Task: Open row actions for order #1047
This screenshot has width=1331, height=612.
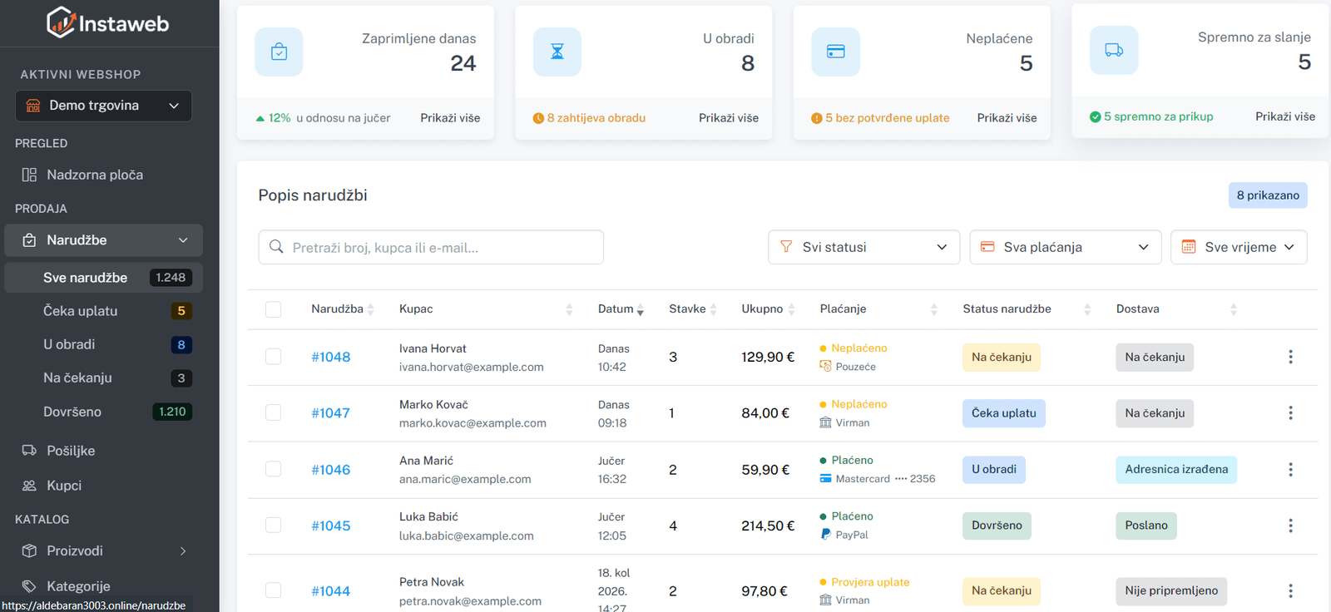Action: point(1290,413)
